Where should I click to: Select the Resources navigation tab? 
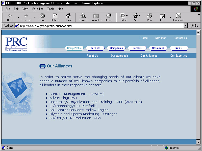click(158, 48)
